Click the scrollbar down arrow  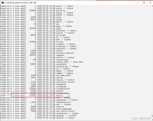152,119
